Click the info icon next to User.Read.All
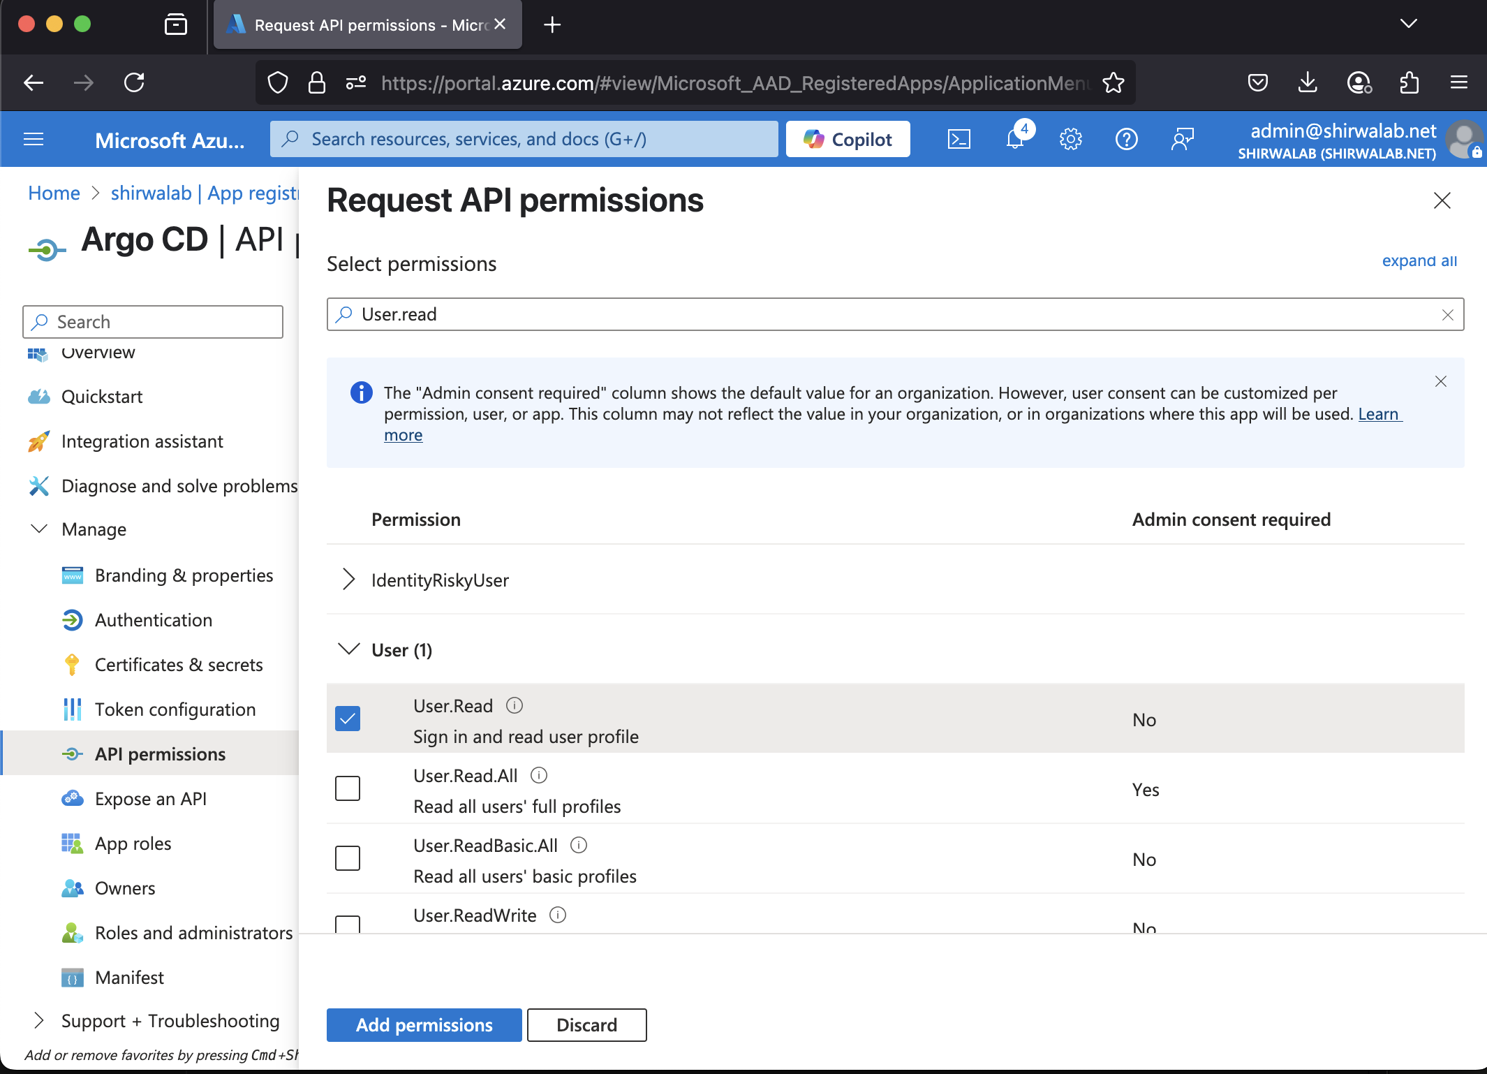Screen dimensions: 1487x1074 (539, 775)
